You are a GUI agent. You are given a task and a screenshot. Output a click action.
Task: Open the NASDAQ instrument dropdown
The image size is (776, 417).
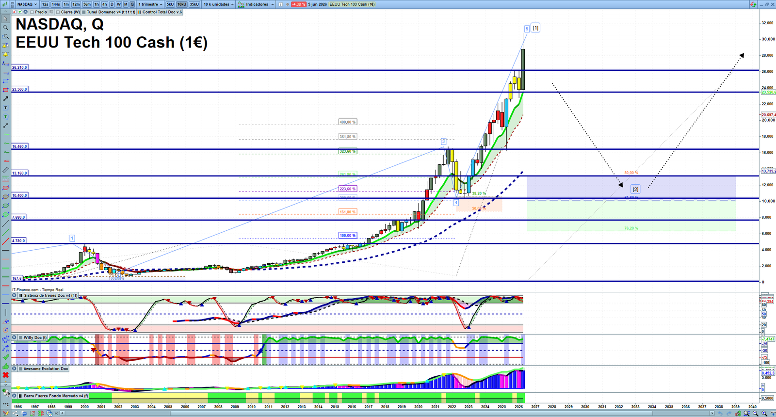27,4
